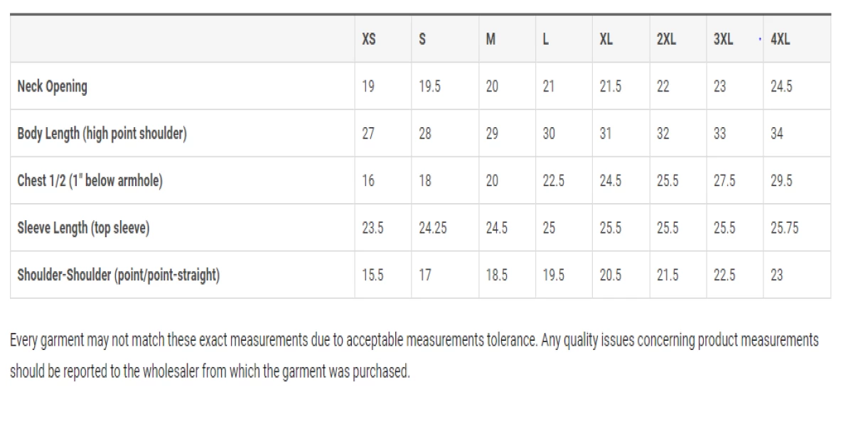Select the Sleeve Length row label
This screenshot has width=853, height=426.
click(x=83, y=228)
